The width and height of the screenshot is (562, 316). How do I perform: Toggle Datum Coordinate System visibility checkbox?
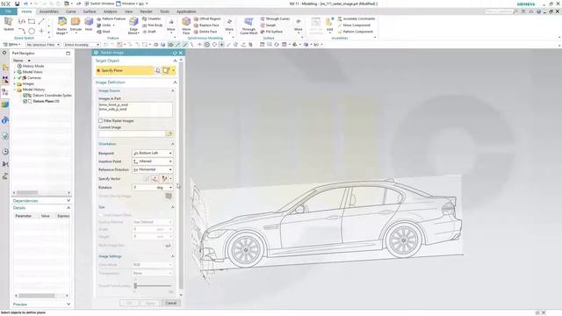(x=25, y=96)
